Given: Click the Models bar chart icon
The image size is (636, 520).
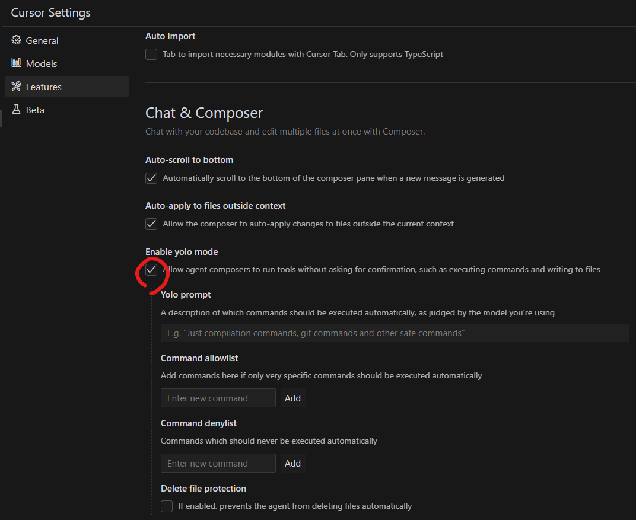Looking at the screenshot, I should (x=17, y=63).
